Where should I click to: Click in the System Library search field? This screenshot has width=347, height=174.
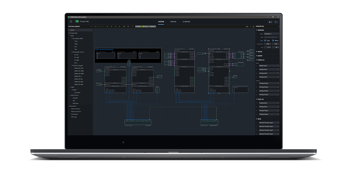pyautogui.click(x=80, y=30)
